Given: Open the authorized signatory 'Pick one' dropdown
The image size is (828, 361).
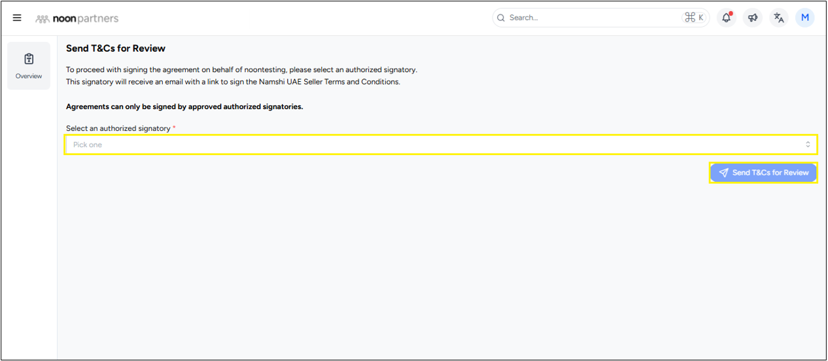Looking at the screenshot, I should (x=432, y=145).
